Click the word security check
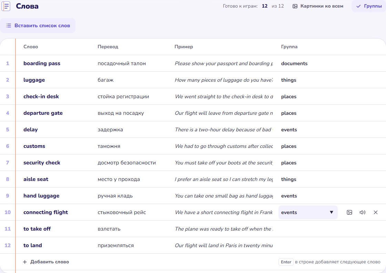The image size is (386, 273). pyautogui.click(x=42, y=163)
